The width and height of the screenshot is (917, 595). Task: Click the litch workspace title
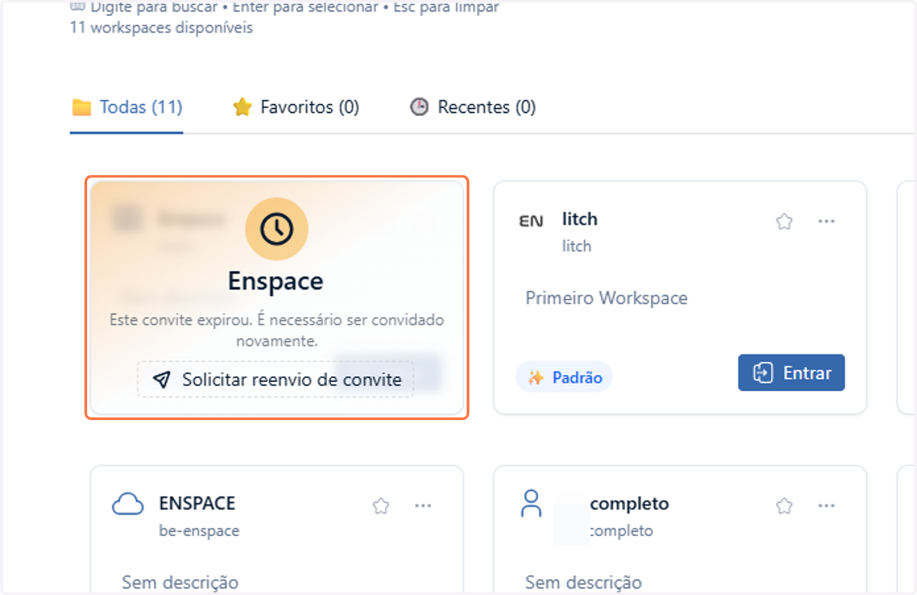(580, 219)
